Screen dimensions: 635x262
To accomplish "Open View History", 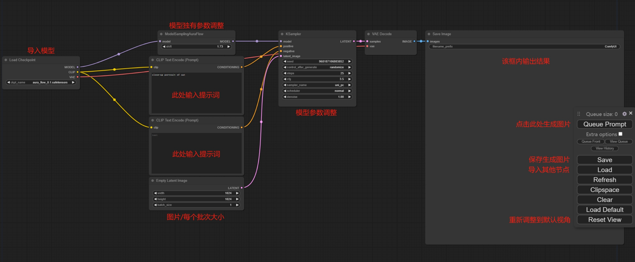I will (604, 148).
